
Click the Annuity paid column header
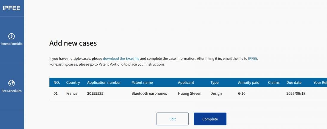pyautogui.click(x=249, y=83)
